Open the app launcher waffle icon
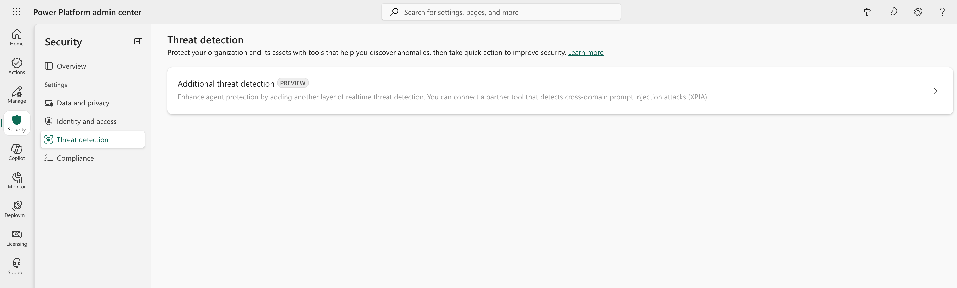This screenshot has height=288, width=957. [16, 12]
